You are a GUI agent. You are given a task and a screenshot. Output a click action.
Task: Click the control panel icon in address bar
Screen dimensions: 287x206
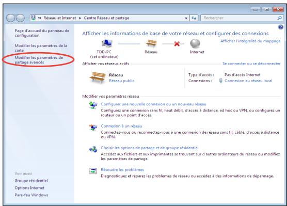click(x=34, y=18)
